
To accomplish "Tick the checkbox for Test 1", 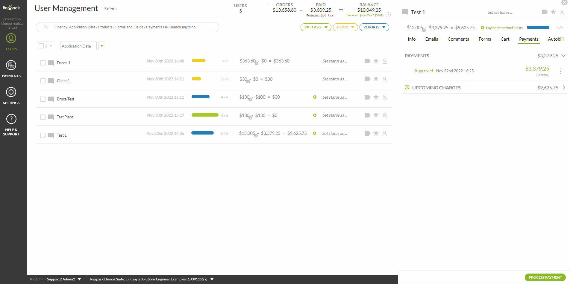I will tap(43, 135).
